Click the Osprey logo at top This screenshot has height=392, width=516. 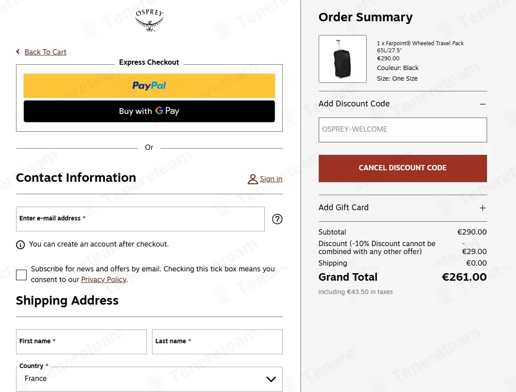click(149, 20)
